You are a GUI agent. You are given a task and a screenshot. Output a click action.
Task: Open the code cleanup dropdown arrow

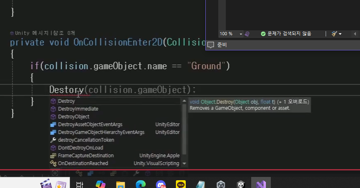[x=340, y=34]
